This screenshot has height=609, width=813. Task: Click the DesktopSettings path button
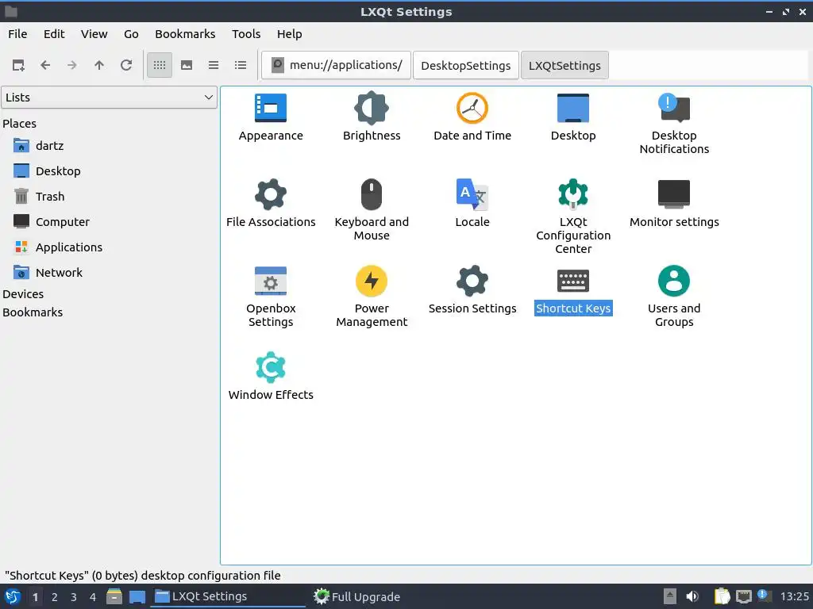(465, 65)
